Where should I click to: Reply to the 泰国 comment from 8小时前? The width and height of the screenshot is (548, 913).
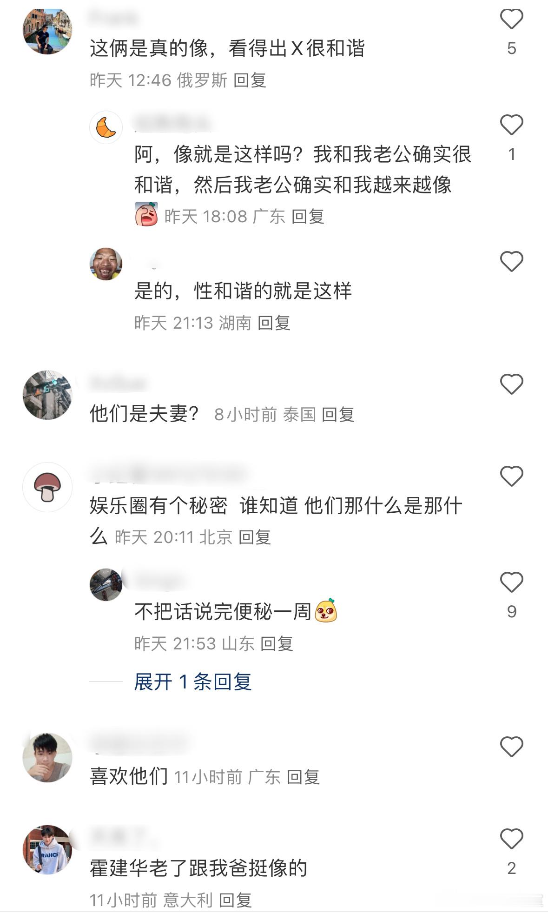pyautogui.click(x=338, y=415)
